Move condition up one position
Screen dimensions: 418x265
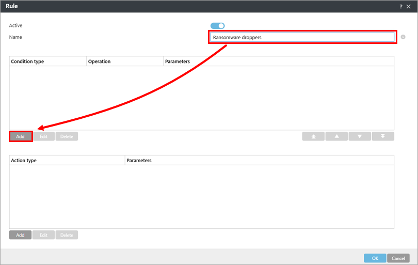point(336,136)
